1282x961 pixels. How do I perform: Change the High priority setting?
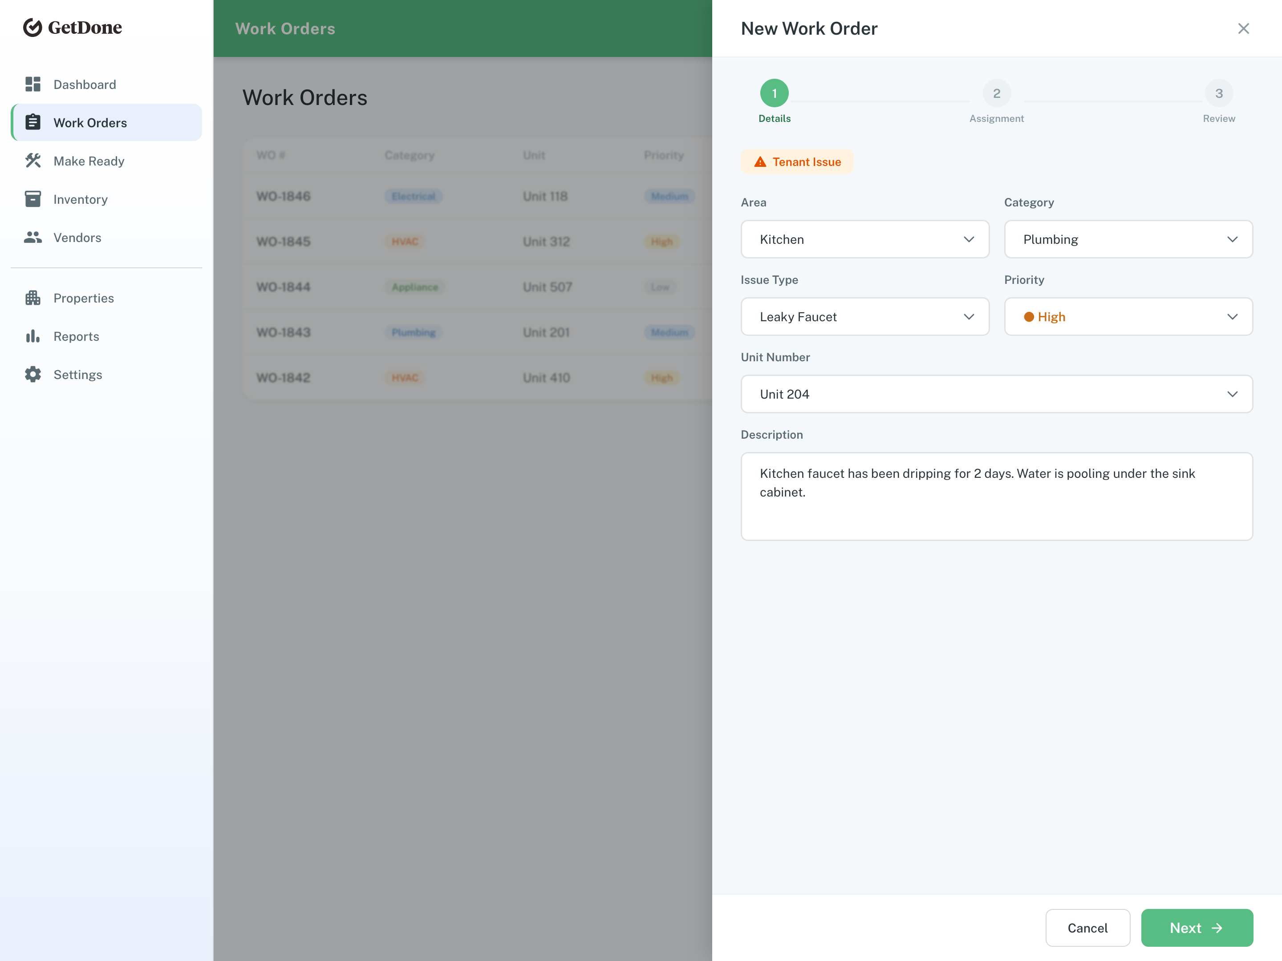pyautogui.click(x=1127, y=316)
